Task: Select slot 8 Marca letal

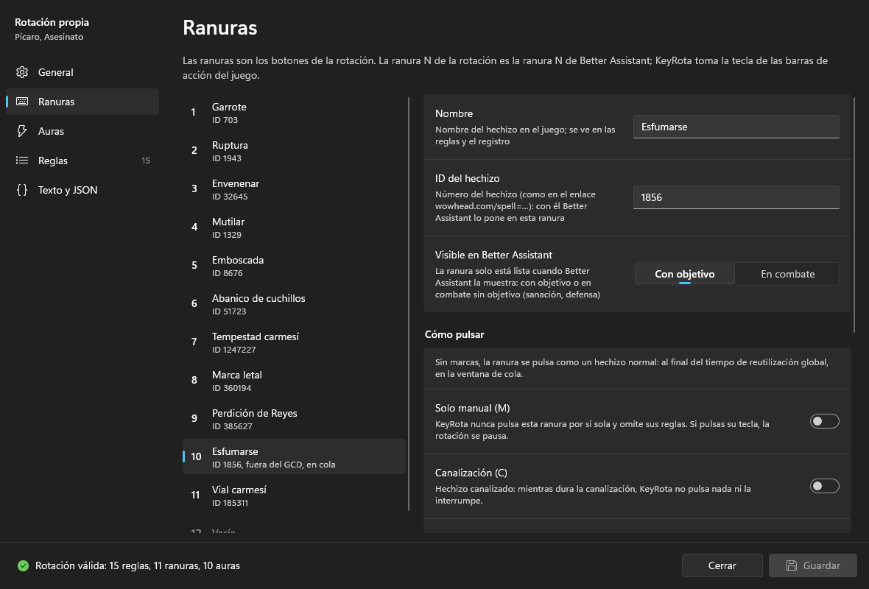Action: [x=295, y=380]
